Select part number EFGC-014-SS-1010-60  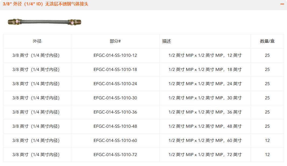tap(115, 141)
